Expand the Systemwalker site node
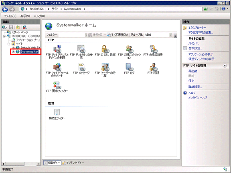 (x=13, y=52)
